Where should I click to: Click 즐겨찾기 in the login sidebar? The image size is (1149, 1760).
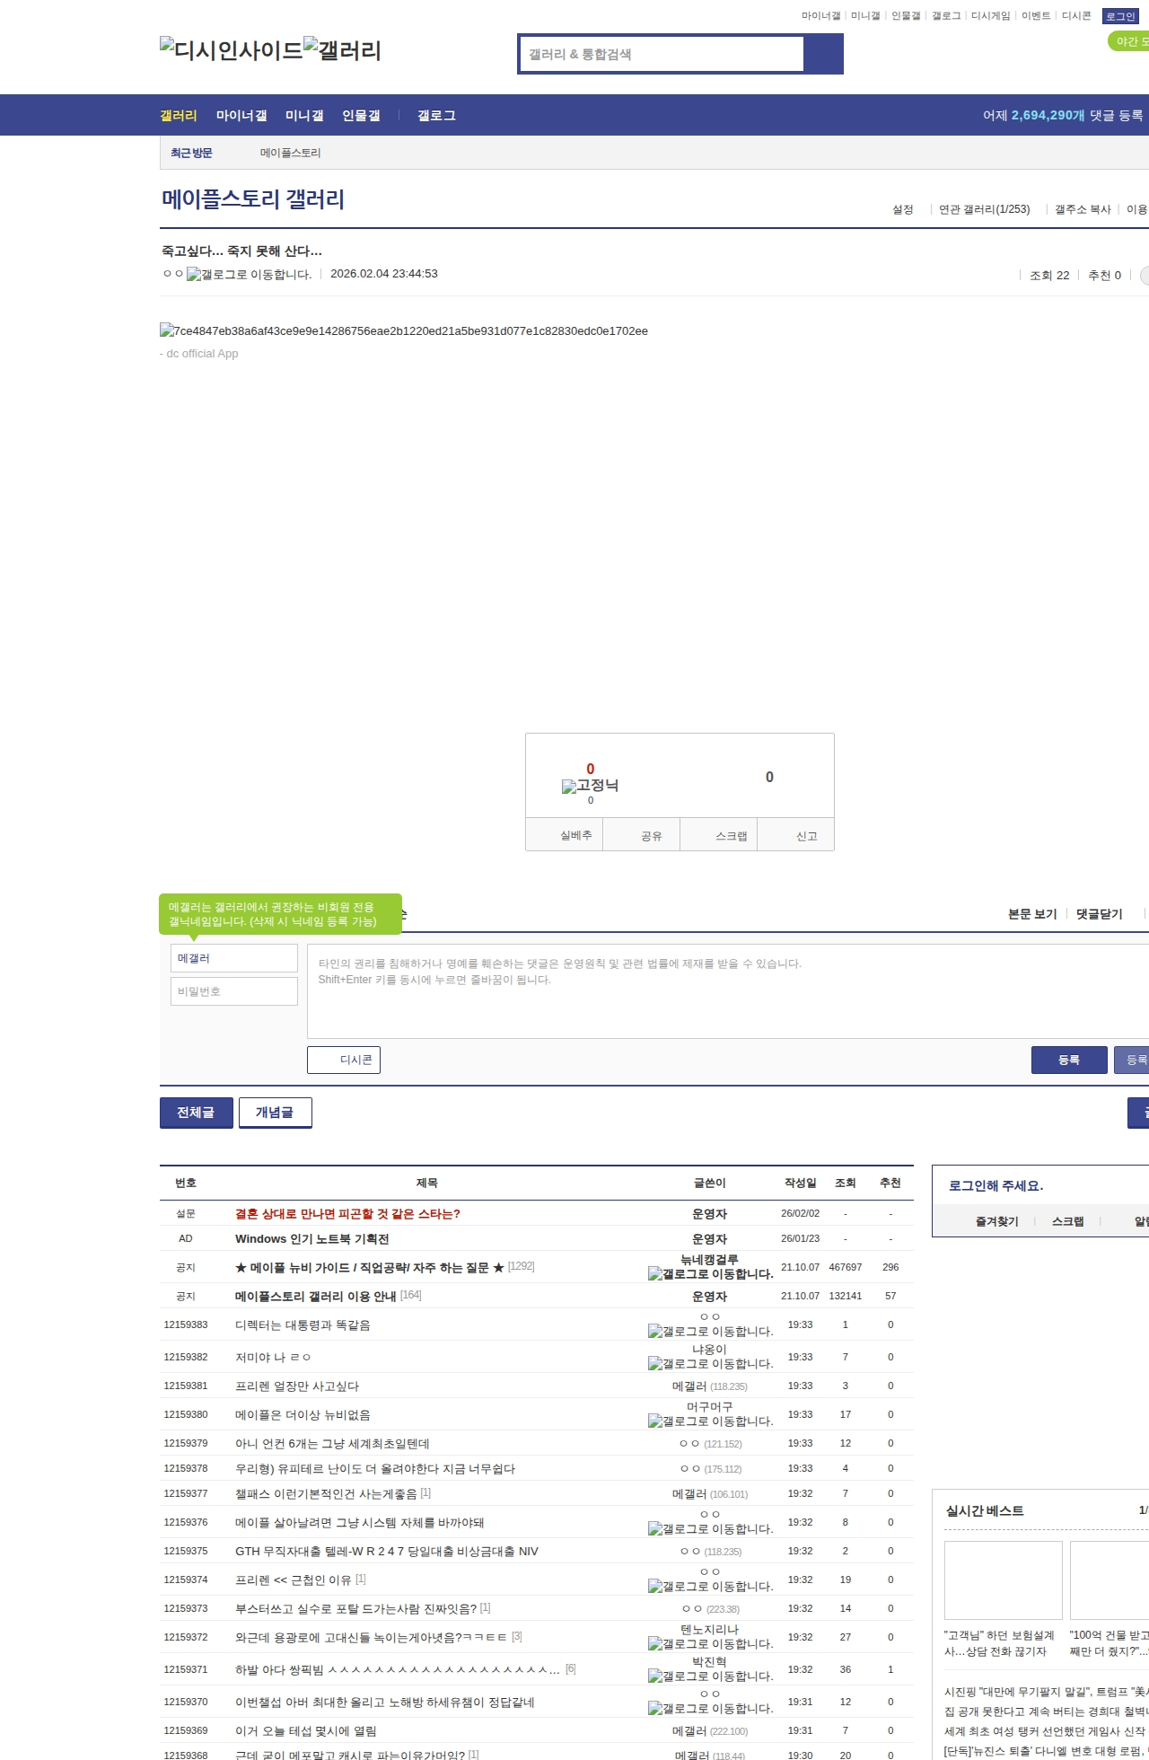(997, 1221)
